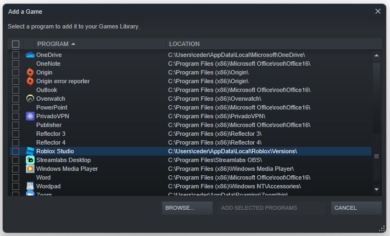Click the Overwatch location path
Image resolution: width=390 pixels, height=236 pixels.
point(215,99)
